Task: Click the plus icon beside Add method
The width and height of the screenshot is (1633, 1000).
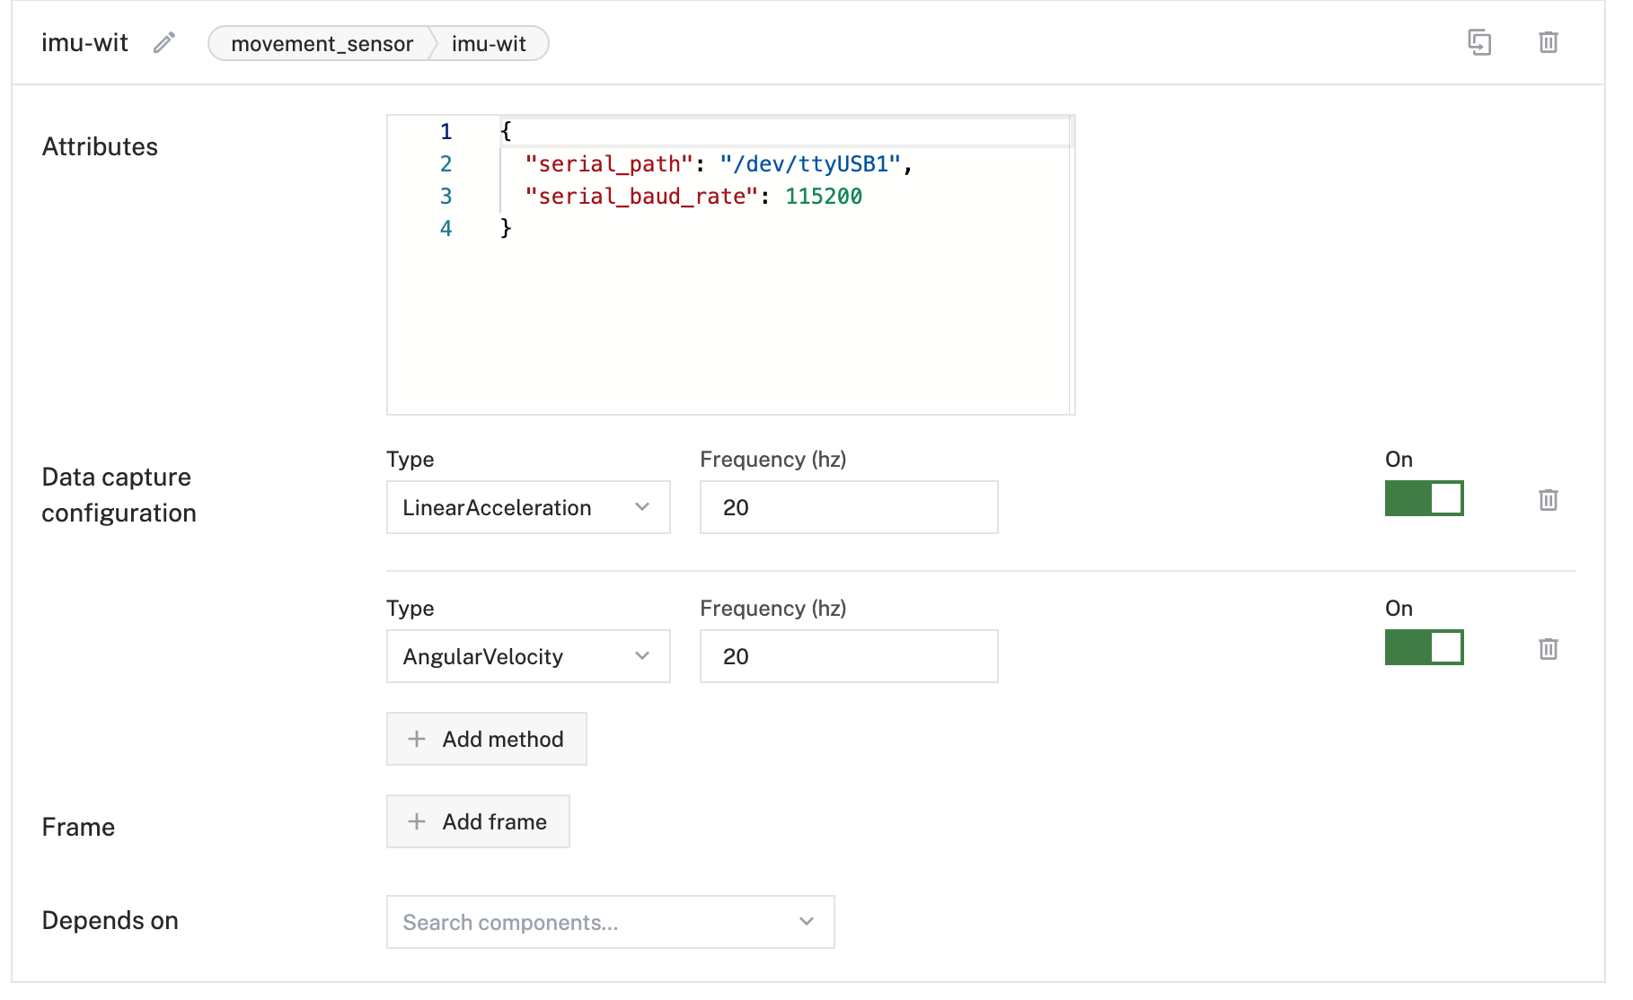Action: 417,739
